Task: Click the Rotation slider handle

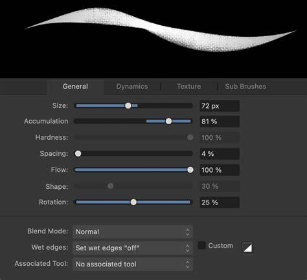Action: coord(133,202)
